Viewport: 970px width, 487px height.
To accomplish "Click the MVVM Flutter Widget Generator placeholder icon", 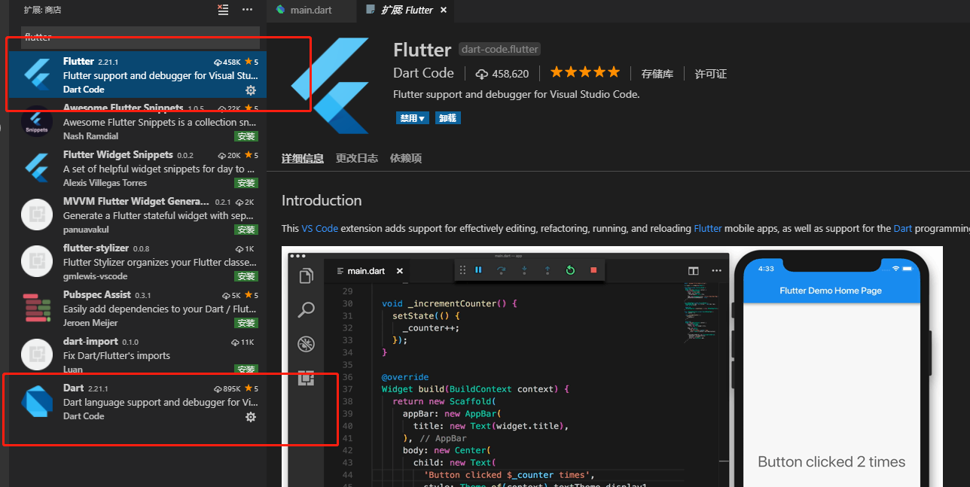I will click(37, 215).
